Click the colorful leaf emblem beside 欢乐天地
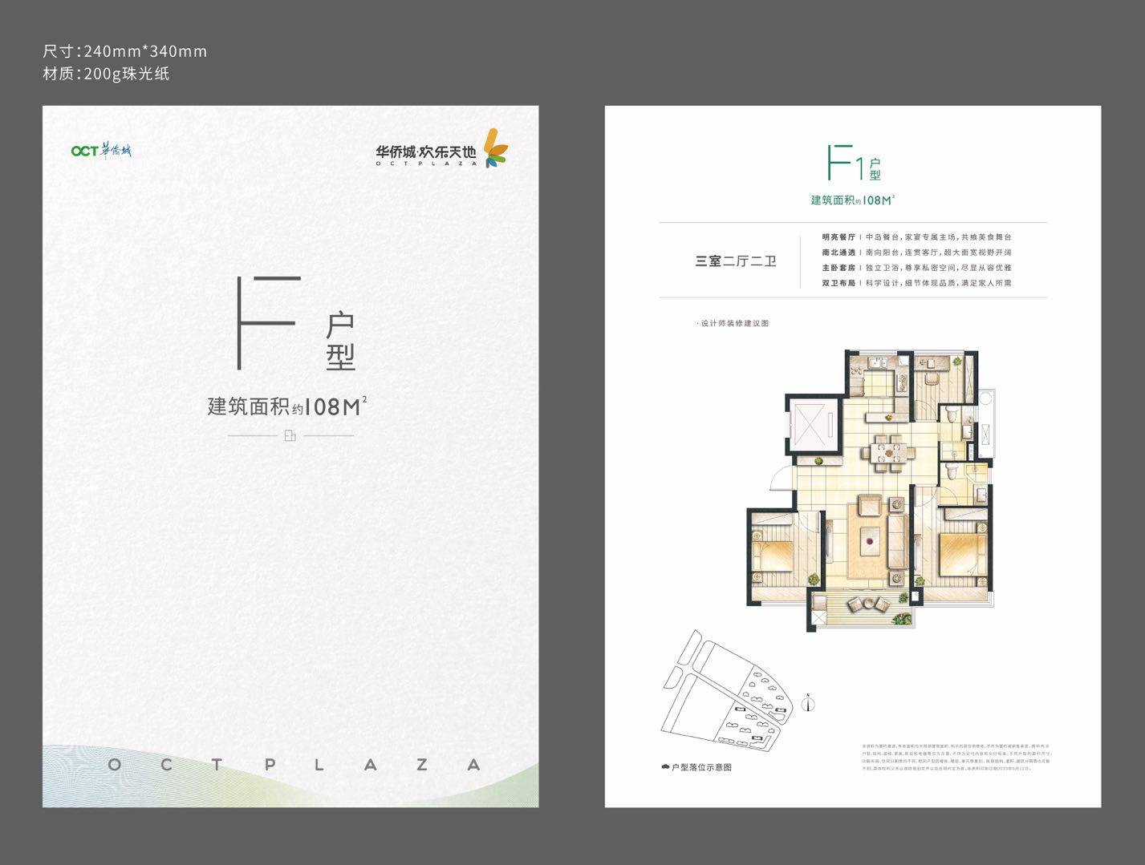Screen dimensions: 1145x865 coord(497,148)
